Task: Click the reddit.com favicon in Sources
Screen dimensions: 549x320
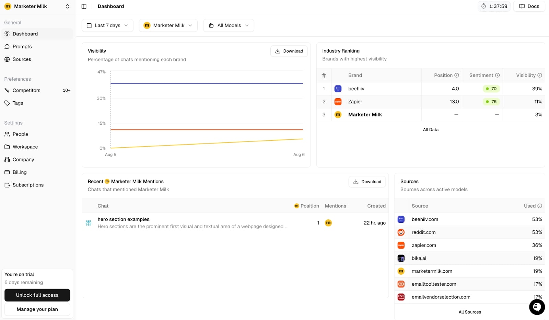Action: click(401, 232)
